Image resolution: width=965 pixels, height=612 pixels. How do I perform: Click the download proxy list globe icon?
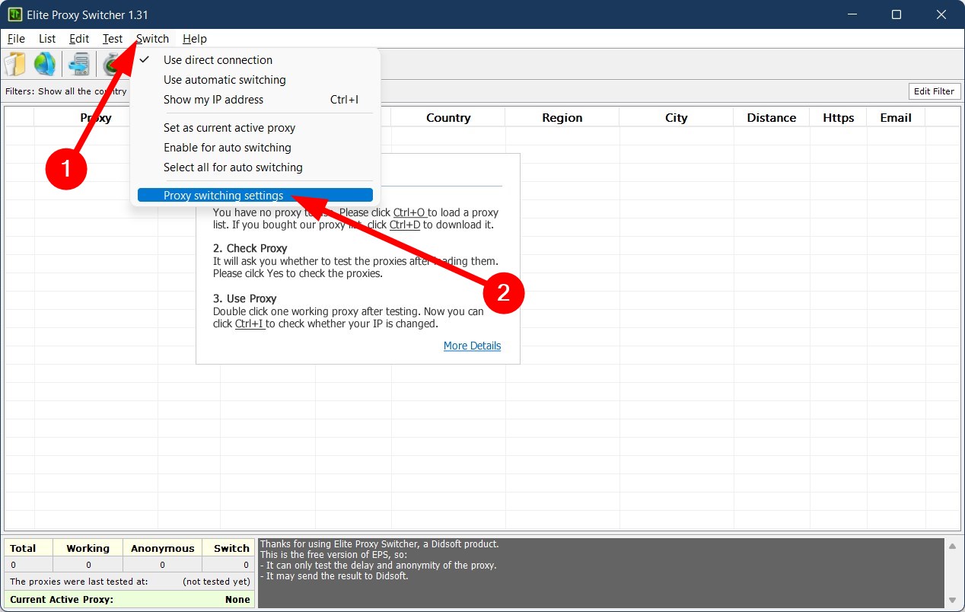pos(45,64)
